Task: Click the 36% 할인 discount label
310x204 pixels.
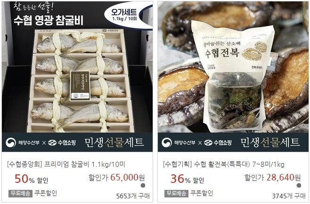Action: (187, 179)
